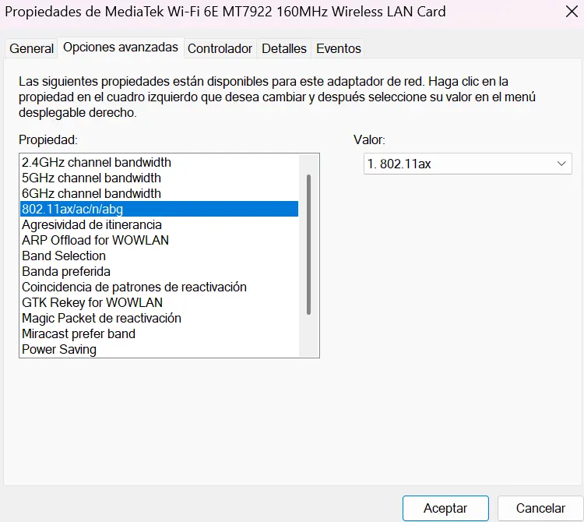The image size is (584, 522).
Task: Choose the 802.11ax/ac/n/abg property
Action: pos(160,209)
